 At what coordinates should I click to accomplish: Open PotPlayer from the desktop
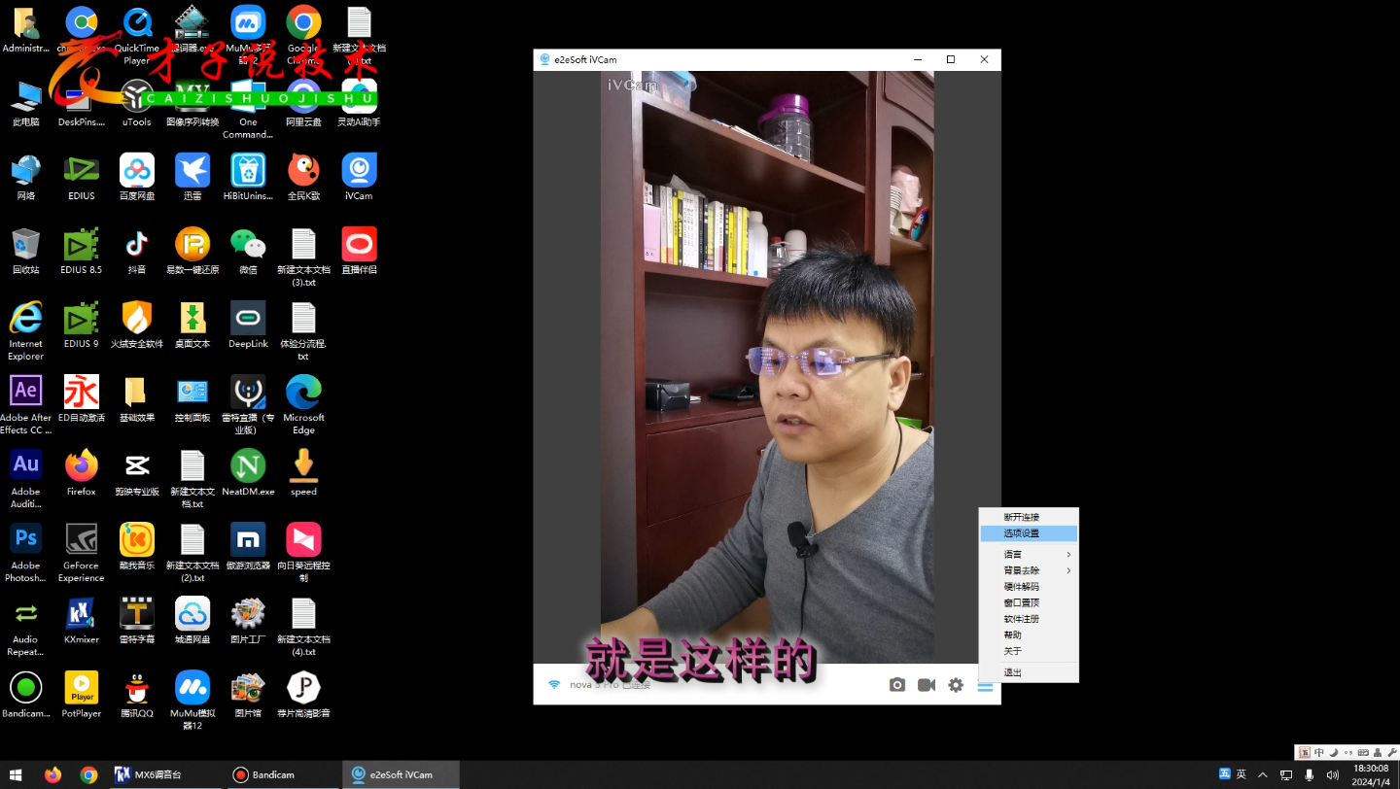pyautogui.click(x=81, y=686)
